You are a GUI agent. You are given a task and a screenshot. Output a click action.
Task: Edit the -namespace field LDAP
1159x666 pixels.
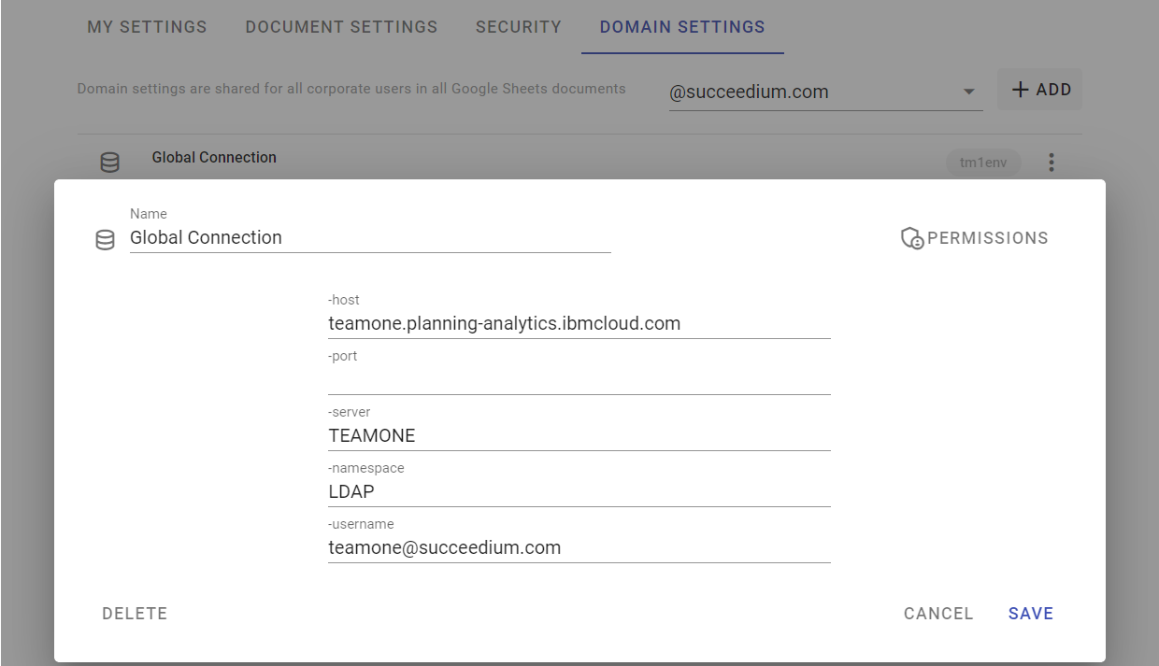pos(579,492)
